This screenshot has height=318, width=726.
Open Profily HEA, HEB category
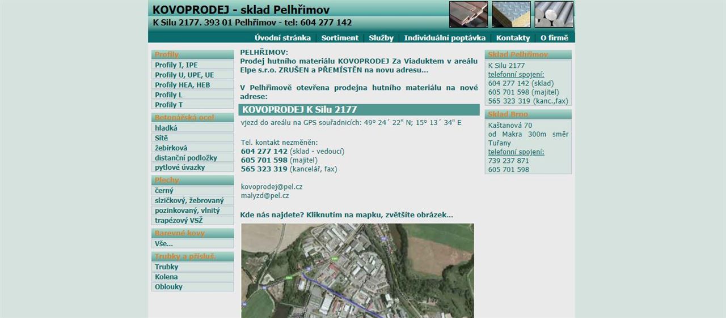pyautogui.click(x=192, y=85)
